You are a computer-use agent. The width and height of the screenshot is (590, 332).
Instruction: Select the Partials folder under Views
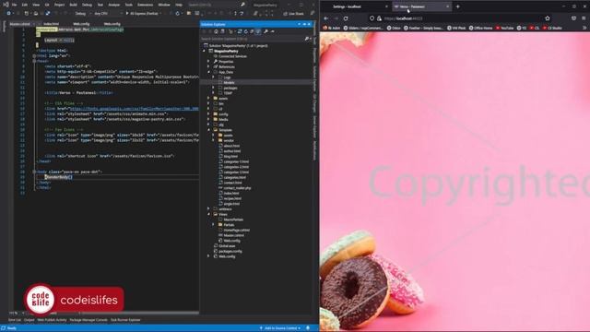[x=229, y=225]
